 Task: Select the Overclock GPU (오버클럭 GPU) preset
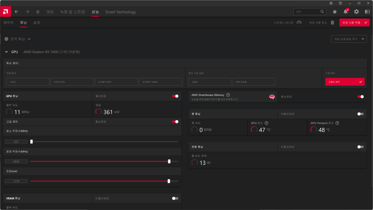(x=116, y=82)
